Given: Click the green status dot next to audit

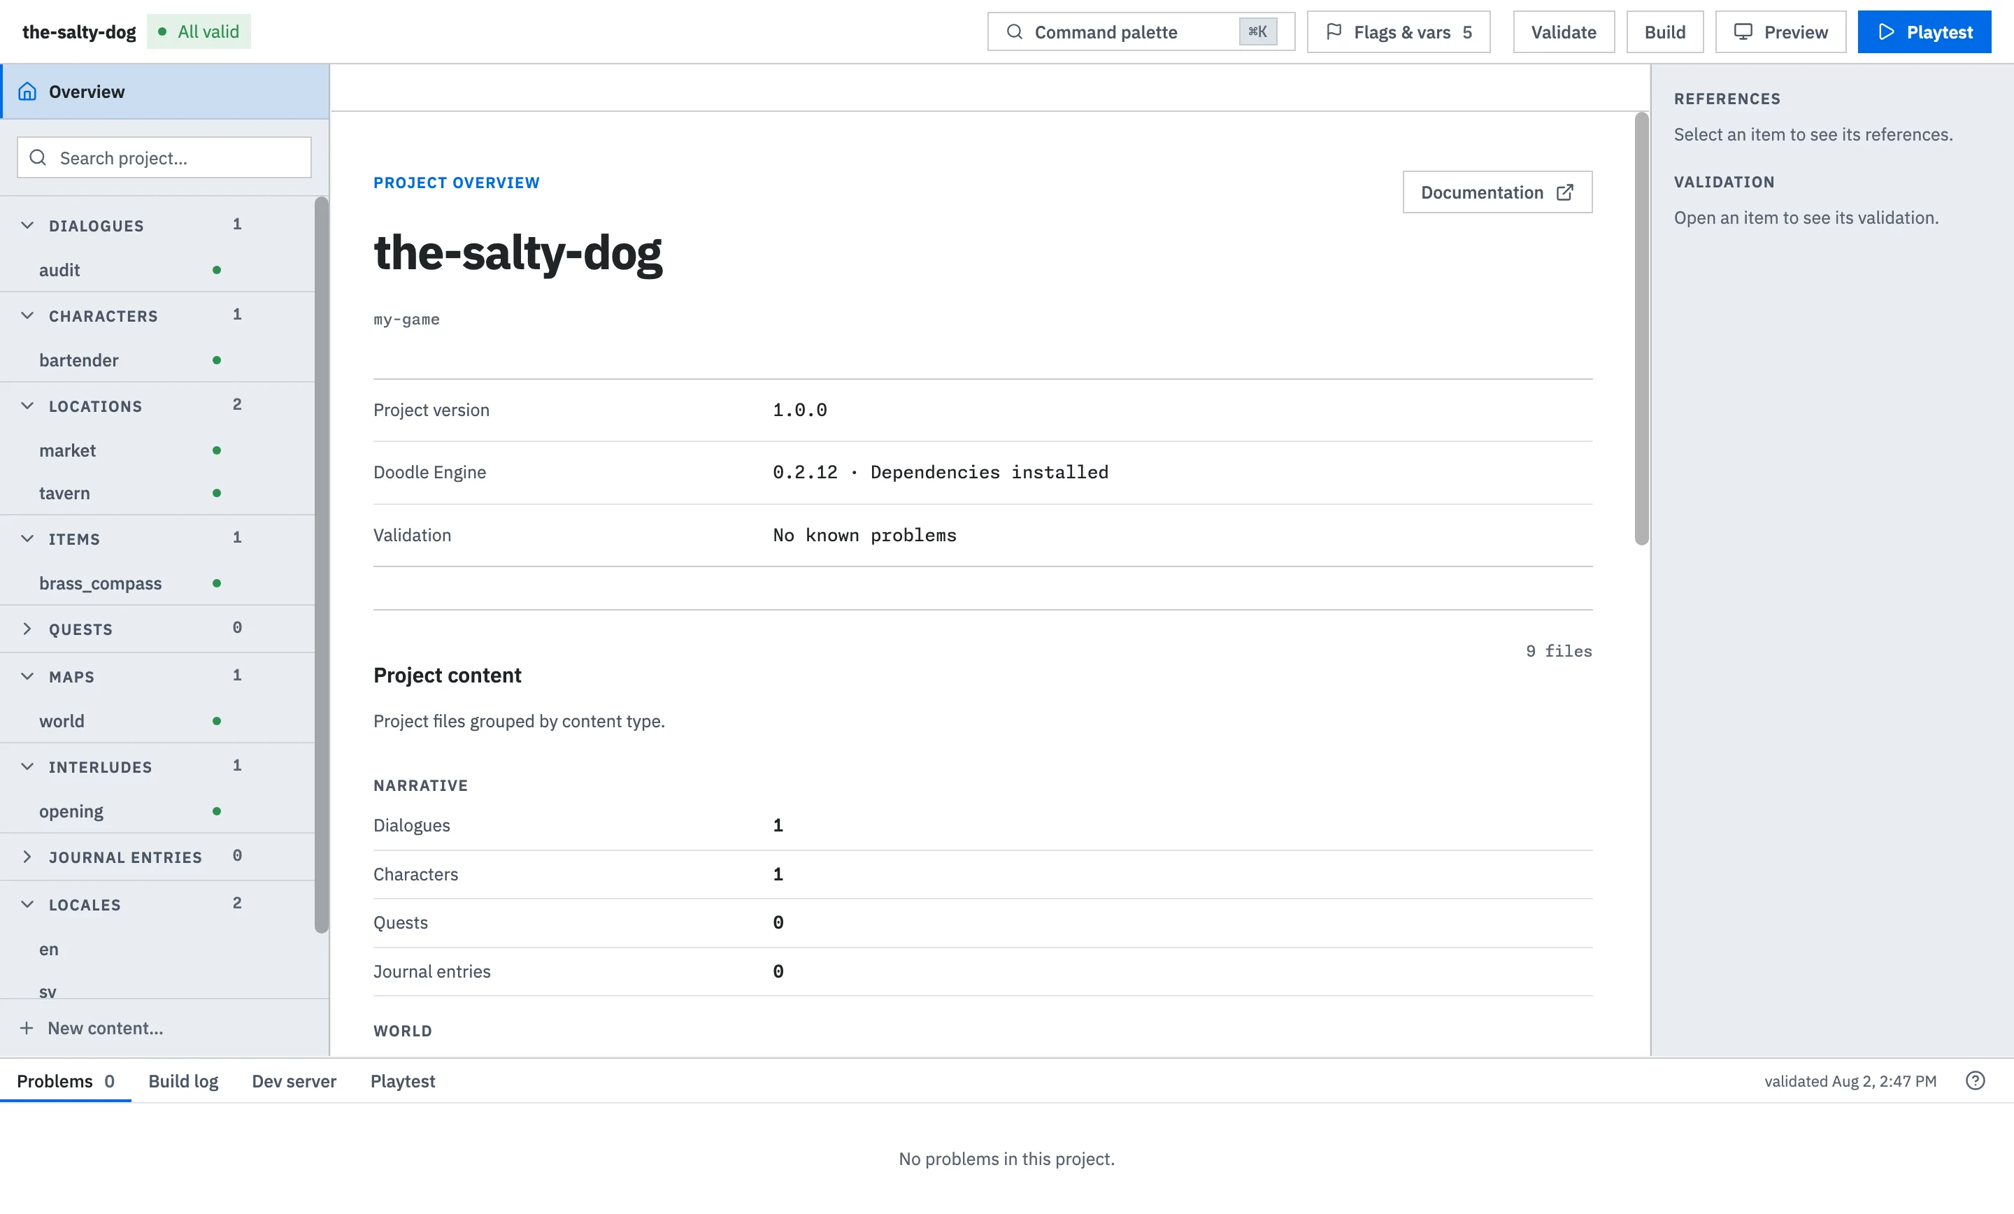Looking at the screenshot, I should click(217, 270).
